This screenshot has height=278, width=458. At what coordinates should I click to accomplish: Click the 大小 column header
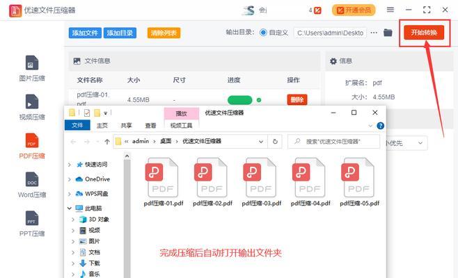click(x=134, y=80)
